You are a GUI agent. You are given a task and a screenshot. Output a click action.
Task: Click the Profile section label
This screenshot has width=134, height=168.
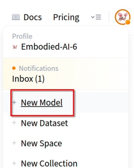coord(22,36)
